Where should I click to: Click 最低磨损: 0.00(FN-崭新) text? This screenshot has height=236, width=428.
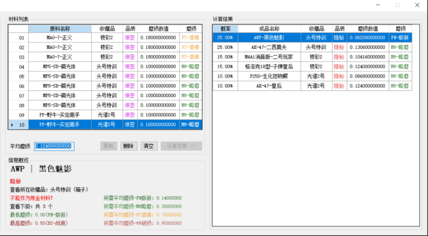(x=39, y=215)
